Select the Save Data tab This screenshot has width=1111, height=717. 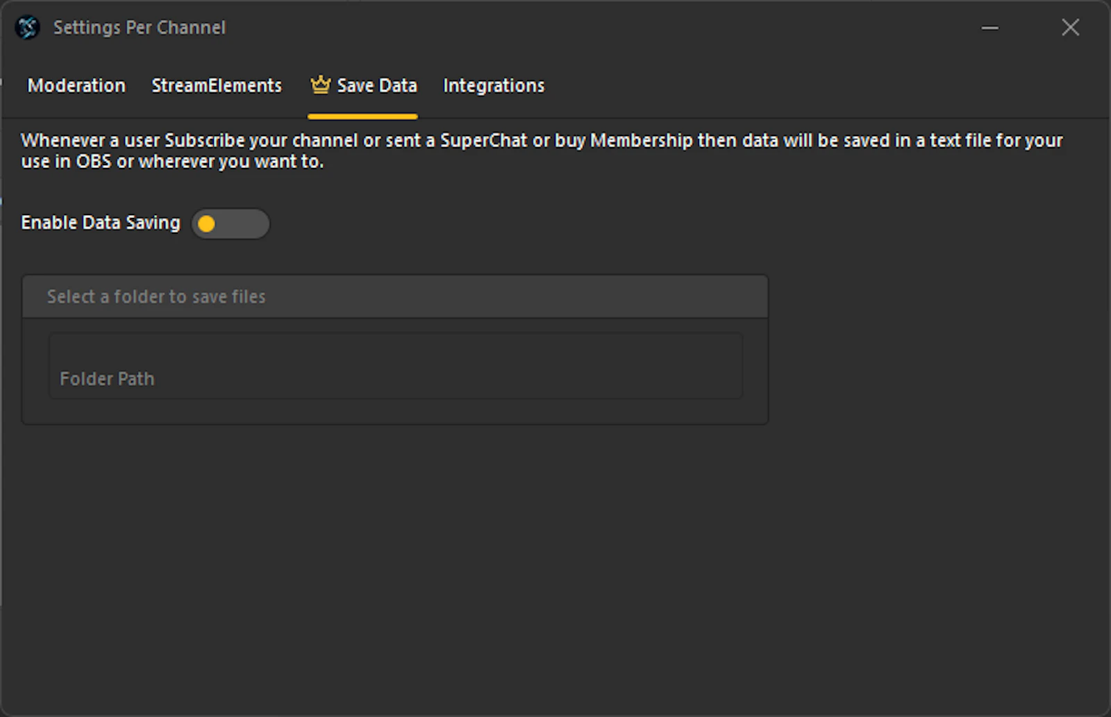363,85
